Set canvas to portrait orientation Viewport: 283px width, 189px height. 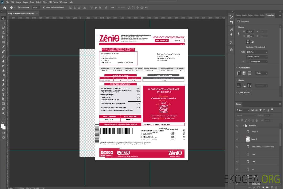pos(248,42)
